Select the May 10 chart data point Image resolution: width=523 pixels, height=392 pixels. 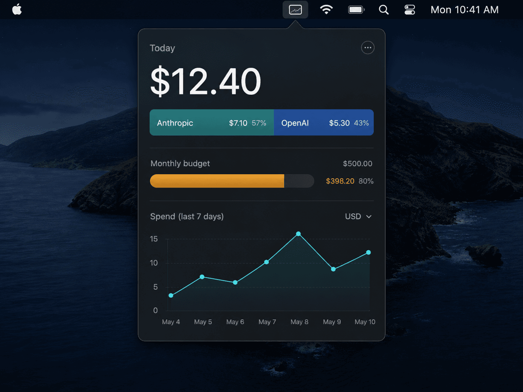point(368,252)
